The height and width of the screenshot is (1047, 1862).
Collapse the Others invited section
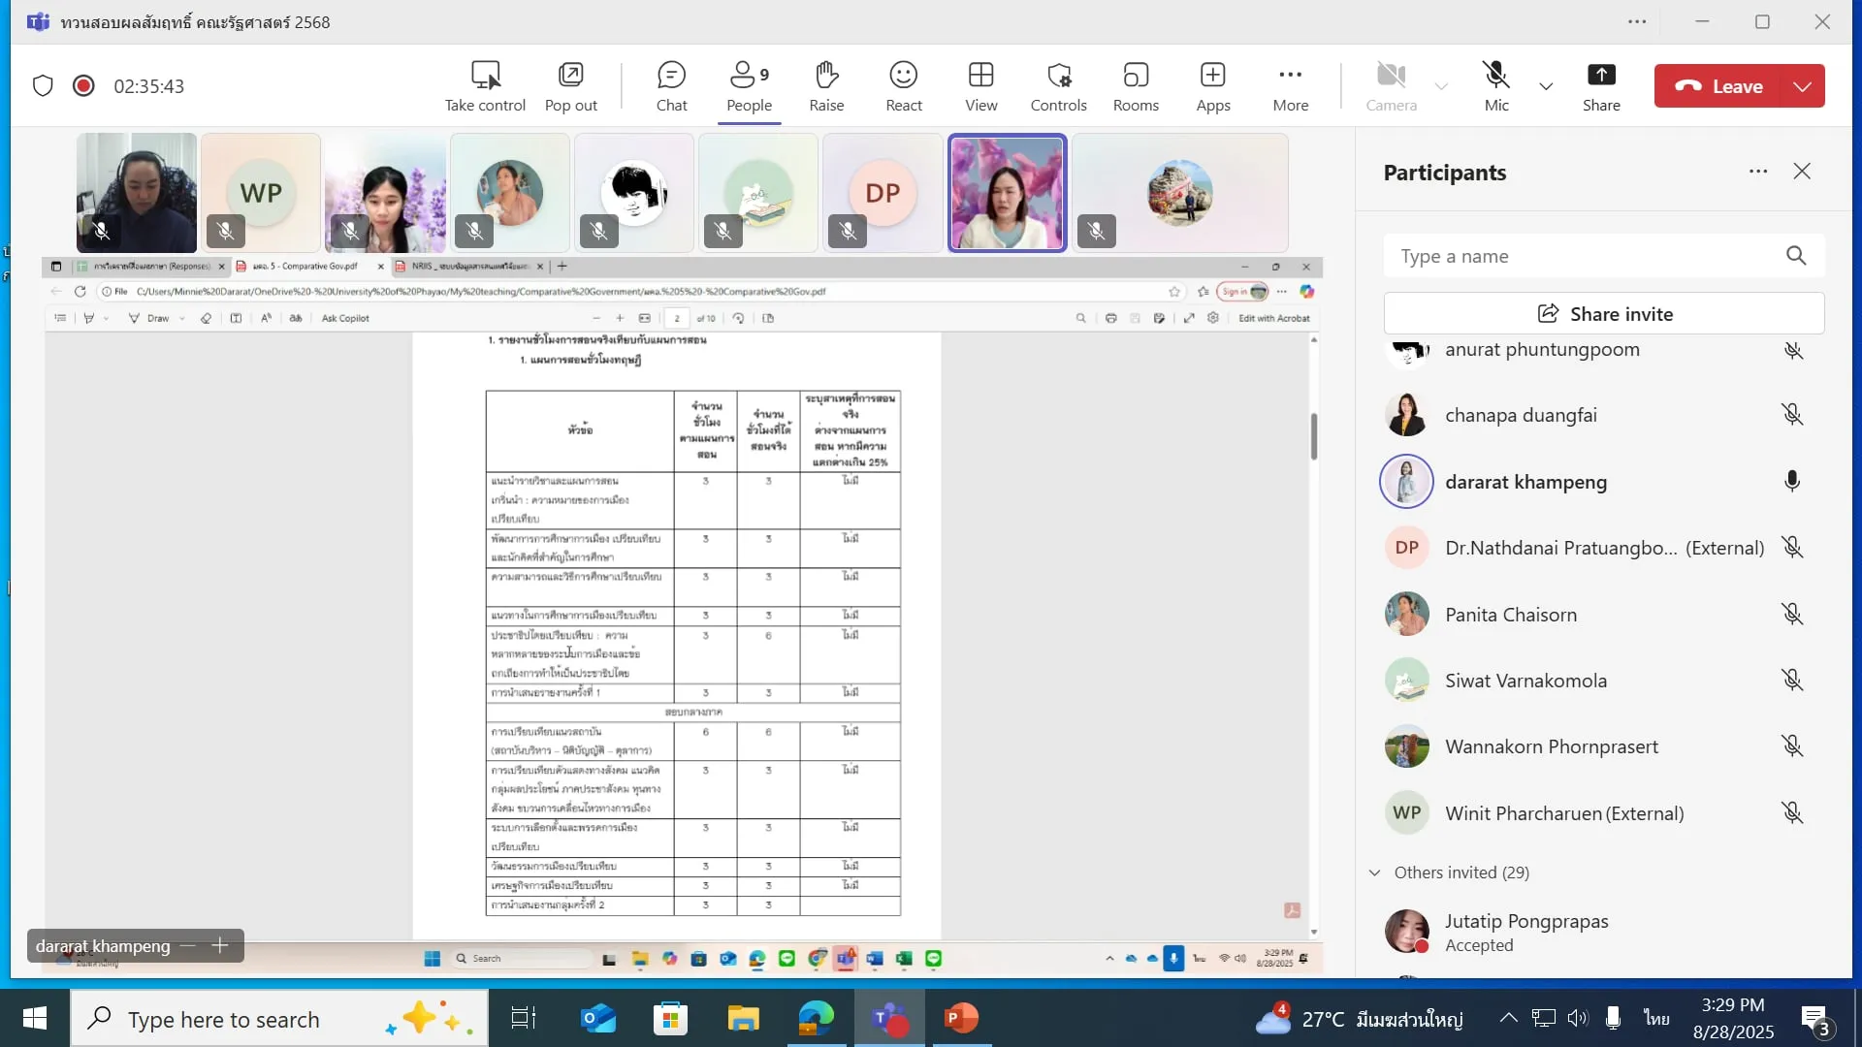[x=1374, y=872]
